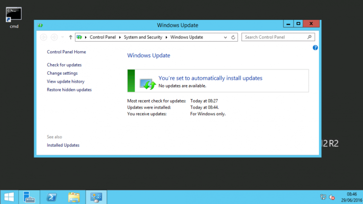Click the 'For Windows only.' value
Screen dimensions: 363x204
coord(208,114)
